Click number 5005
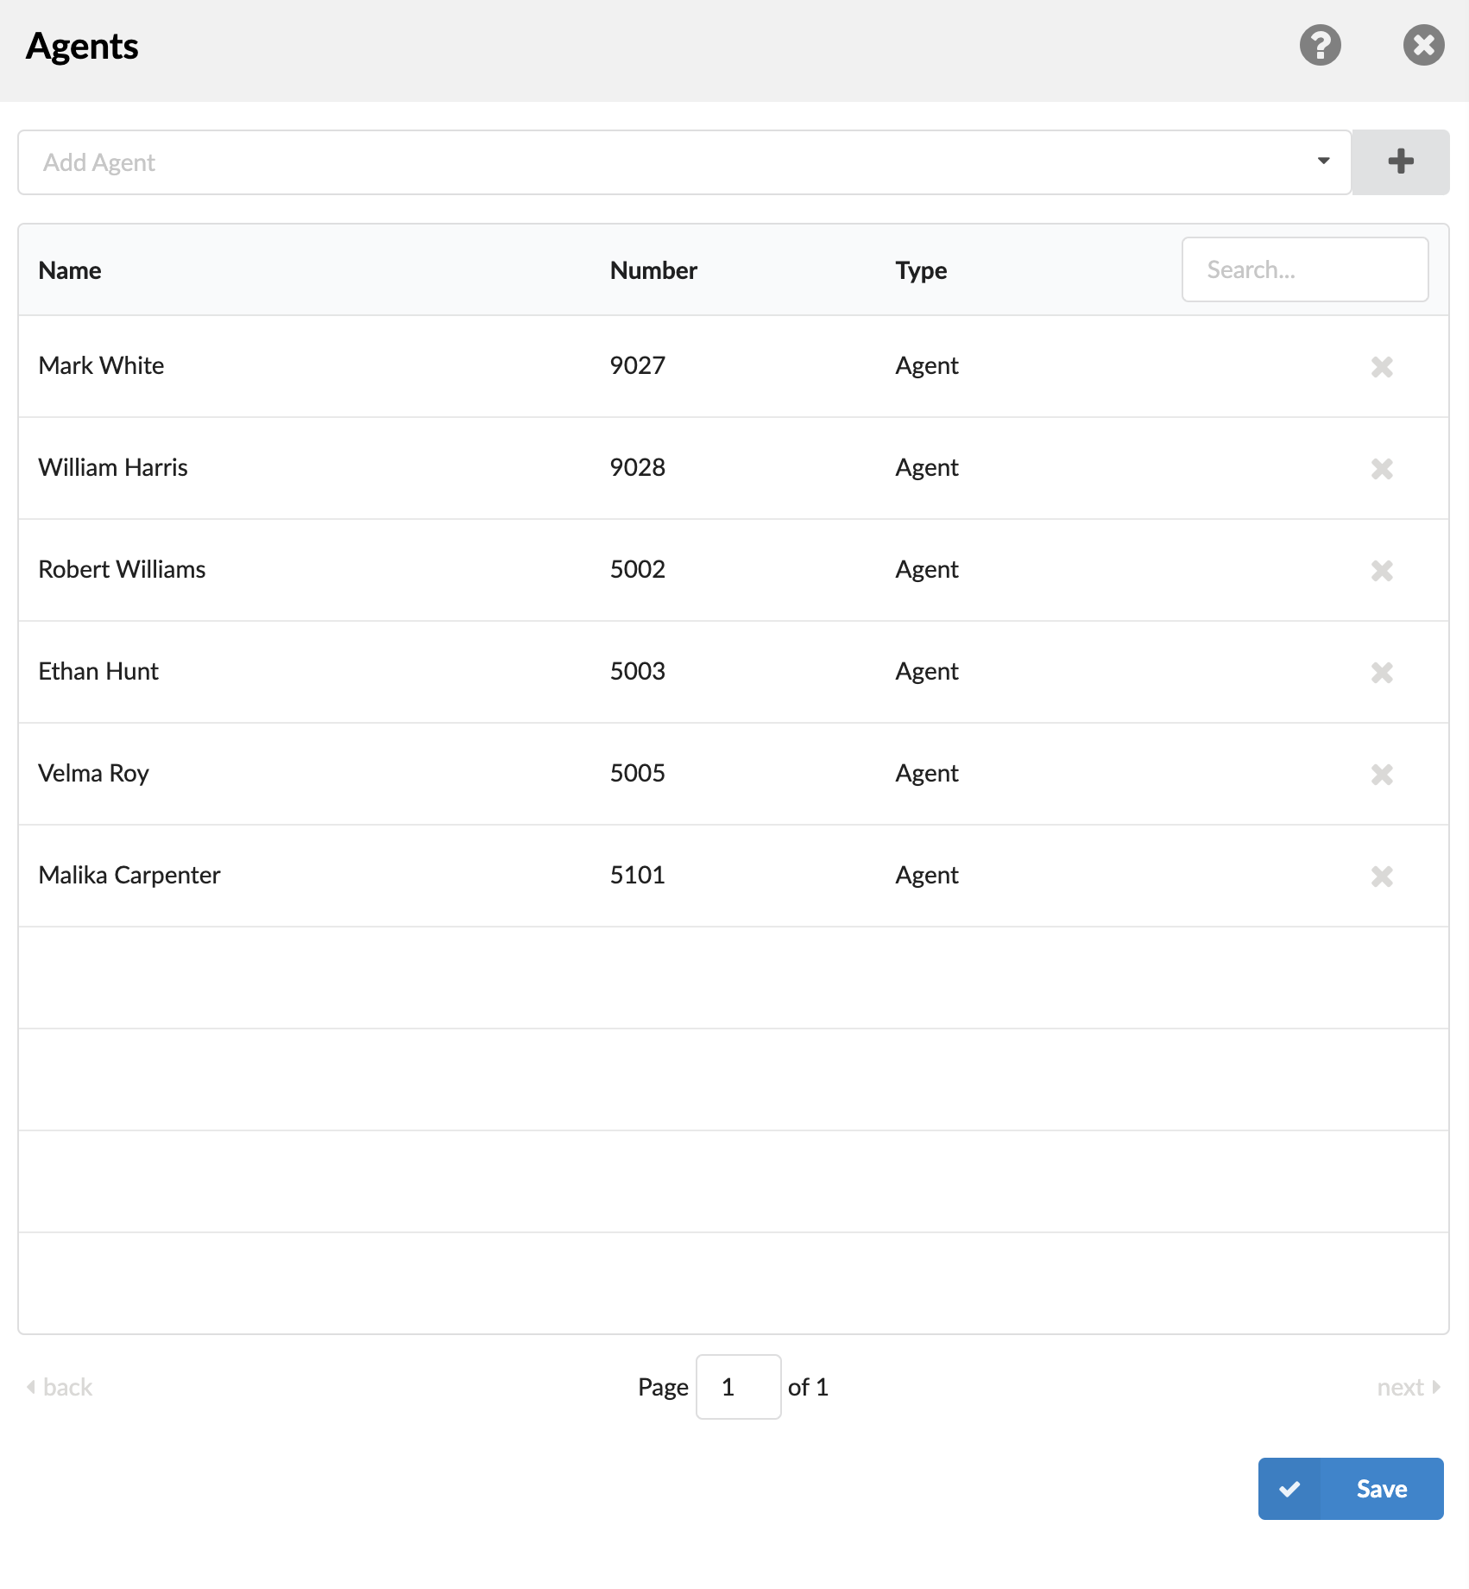 pyautogui.click(x=638, y=773)
